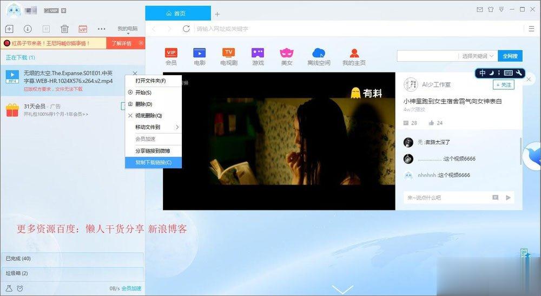Click the browser back arrow
The image size is (541, 296).
pos(154,29)
